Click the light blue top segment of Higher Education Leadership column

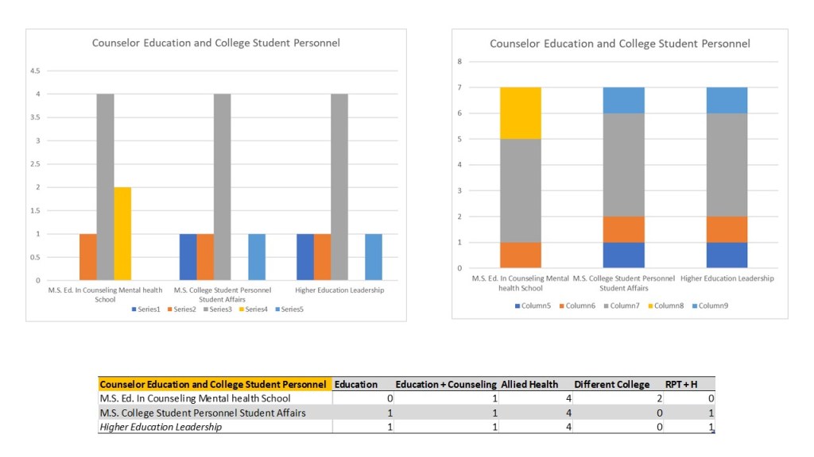[x=727, y=100]
